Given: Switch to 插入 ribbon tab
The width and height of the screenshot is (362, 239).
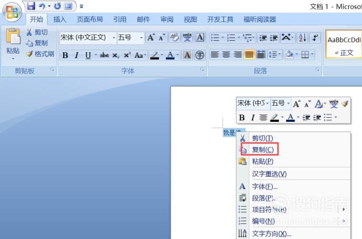Looking at the screenshot, I should (60, 19).
